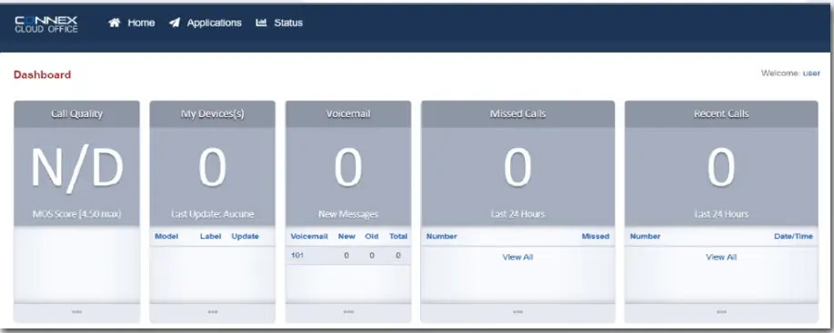
Task: Click Last 24 Hours under Missed Calls
Action: coord(517,214)
